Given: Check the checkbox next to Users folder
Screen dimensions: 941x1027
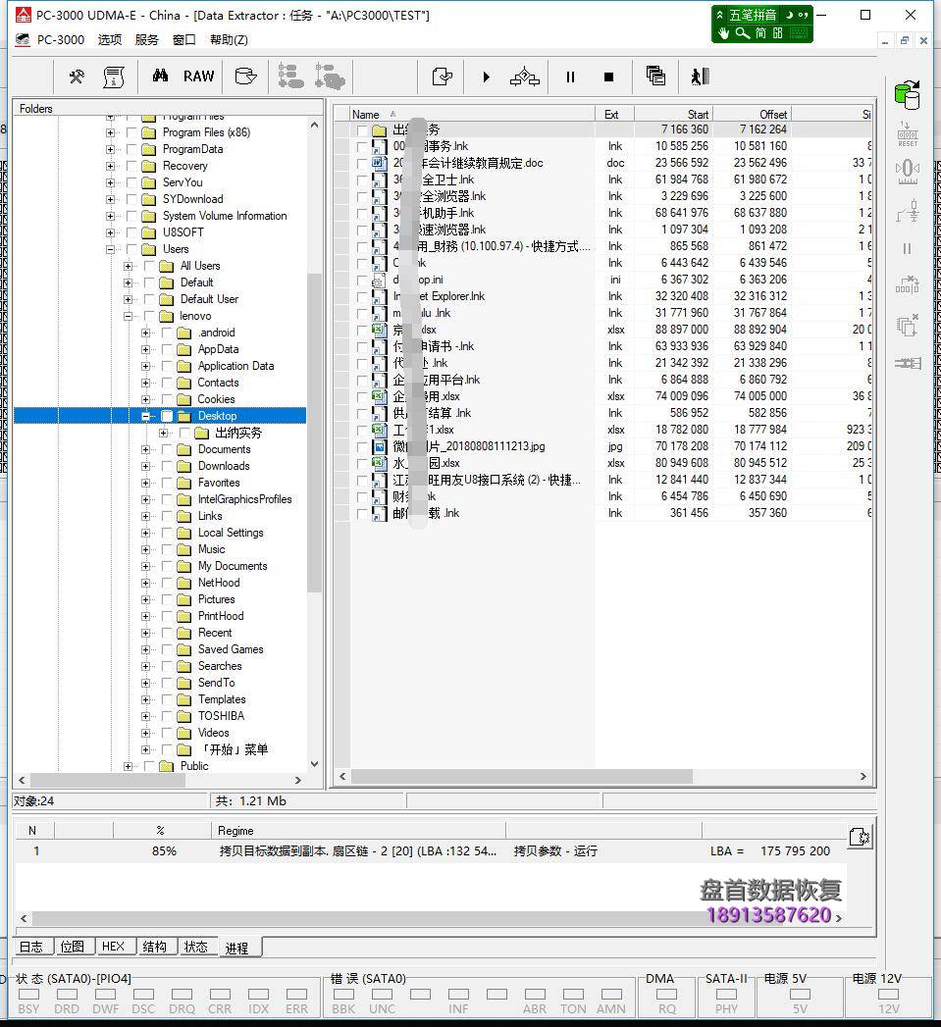Looking at the screenshot, I should [x=131, y=249].
